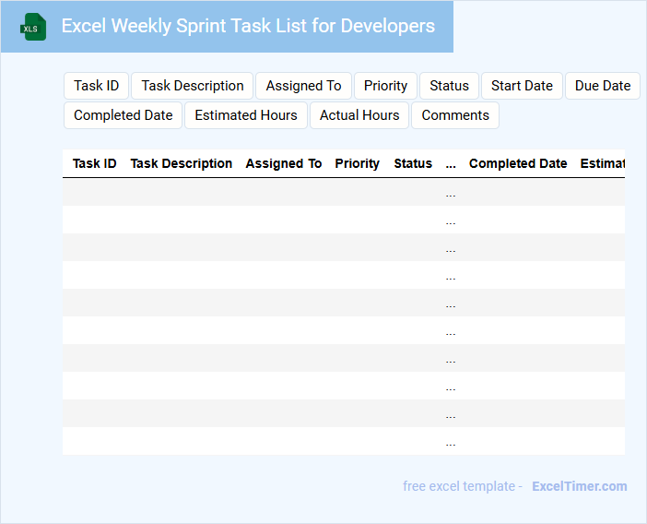Open the ExcelTimer.com link
Image resolution: width=647 pixels, height=524 pixels.
[x=579, y=486]
